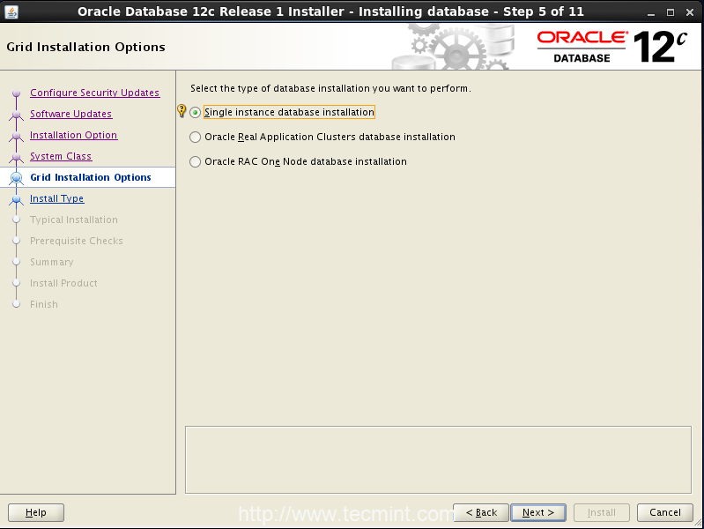
Task: Click the Java installer window icon
Action: 11,11
